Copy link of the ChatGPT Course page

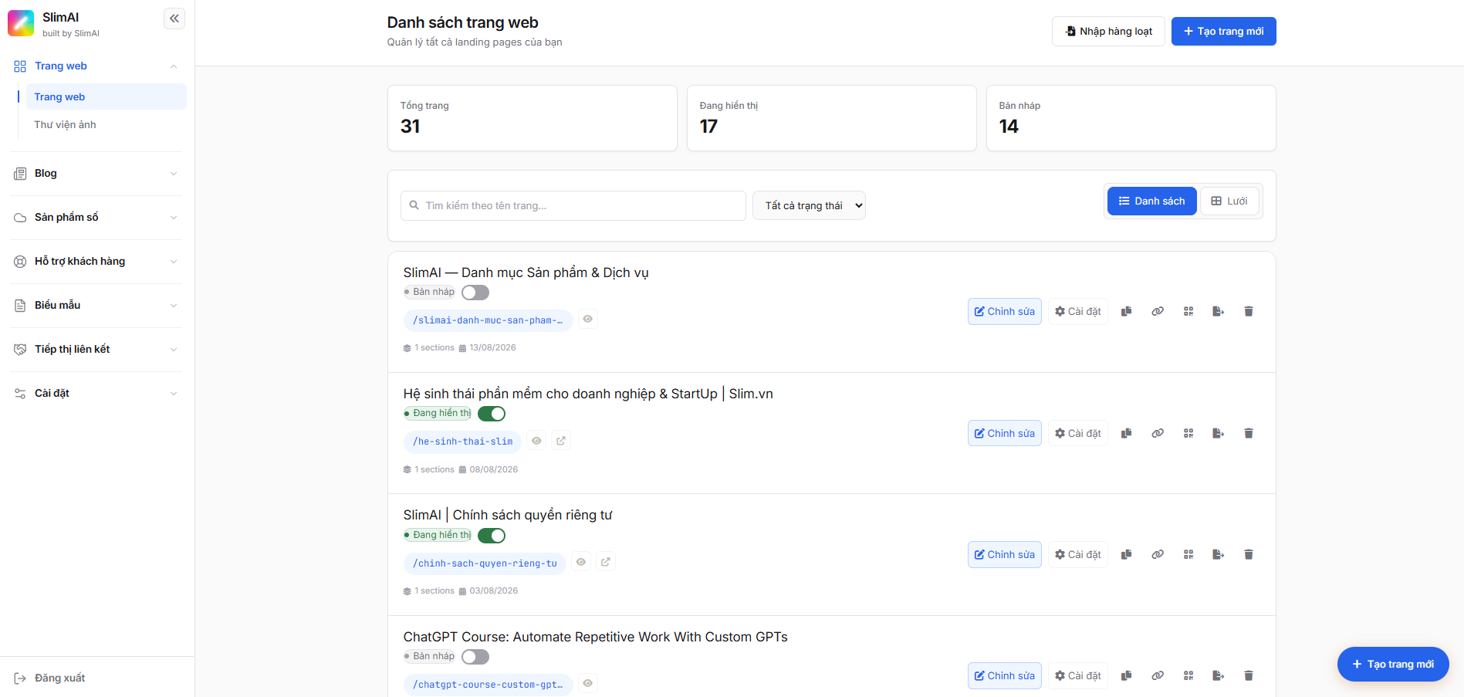coord(1158,675)
